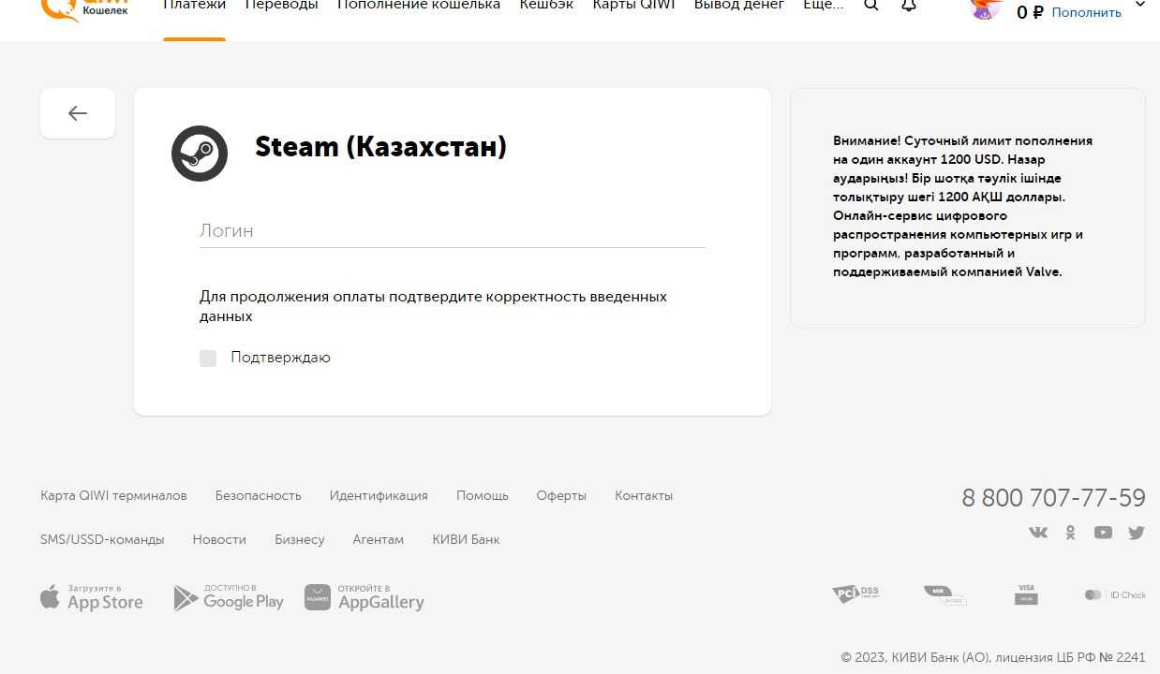The image size is (1160, 674).
Task: Open the Безопасность footer link
Action: pyautogui.click(x=258, y=496)
